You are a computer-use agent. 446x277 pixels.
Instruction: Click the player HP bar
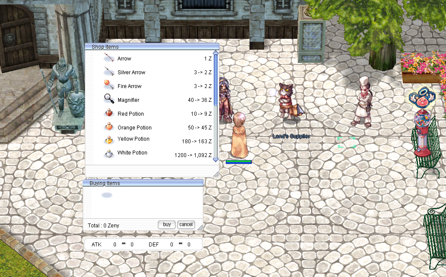239,162
